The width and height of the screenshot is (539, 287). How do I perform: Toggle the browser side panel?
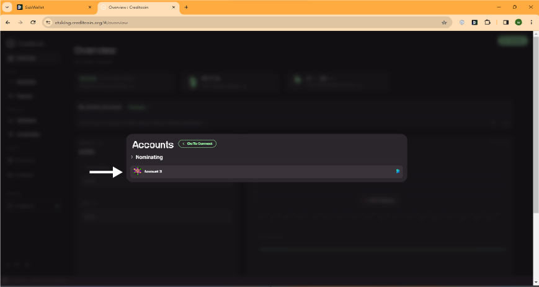coord(506,22)
